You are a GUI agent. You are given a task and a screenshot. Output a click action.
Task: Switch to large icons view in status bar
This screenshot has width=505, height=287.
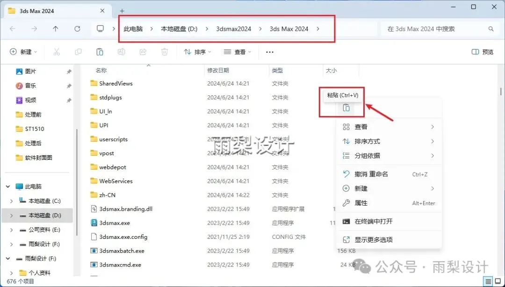[x=498, y=281]
